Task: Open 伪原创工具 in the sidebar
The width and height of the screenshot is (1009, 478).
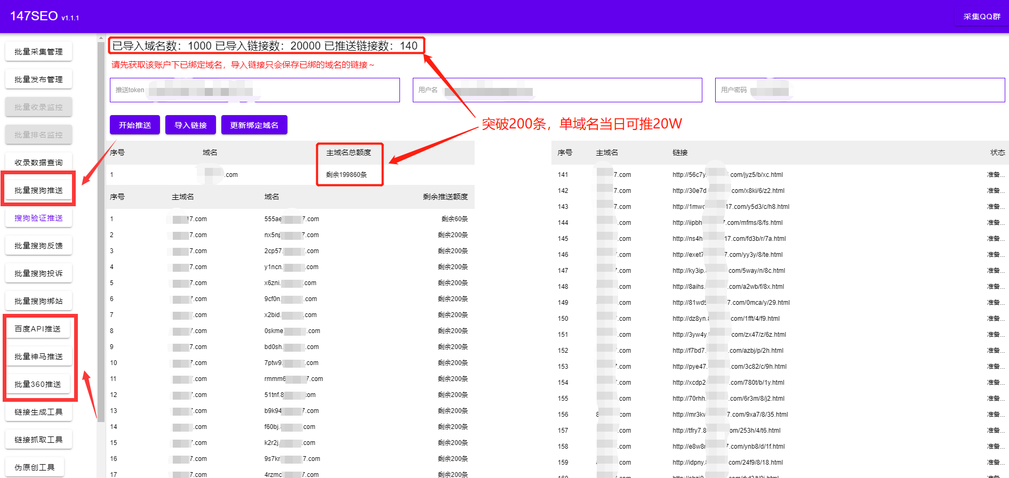Action: click(35, 467)
